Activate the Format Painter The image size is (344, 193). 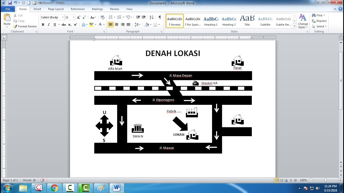coord(25,26)
